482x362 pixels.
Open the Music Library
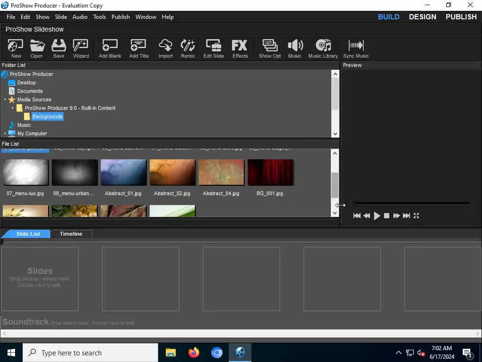(x=323, y=49)
